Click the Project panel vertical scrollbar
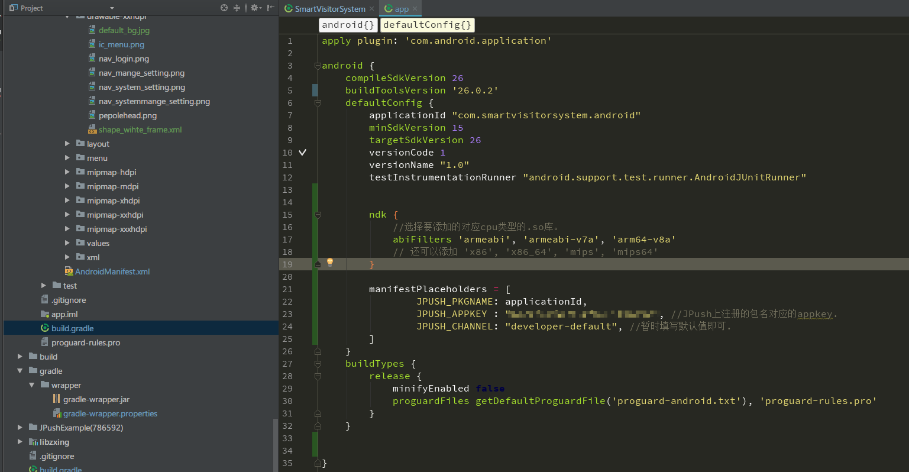Image resolution: width=909 pixels, height=472 pixels. (x=276, y=445)
